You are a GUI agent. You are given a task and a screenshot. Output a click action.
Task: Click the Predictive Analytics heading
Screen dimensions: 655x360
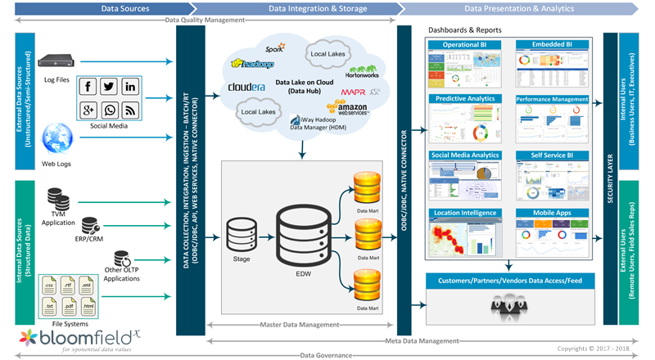coord(465,98)
